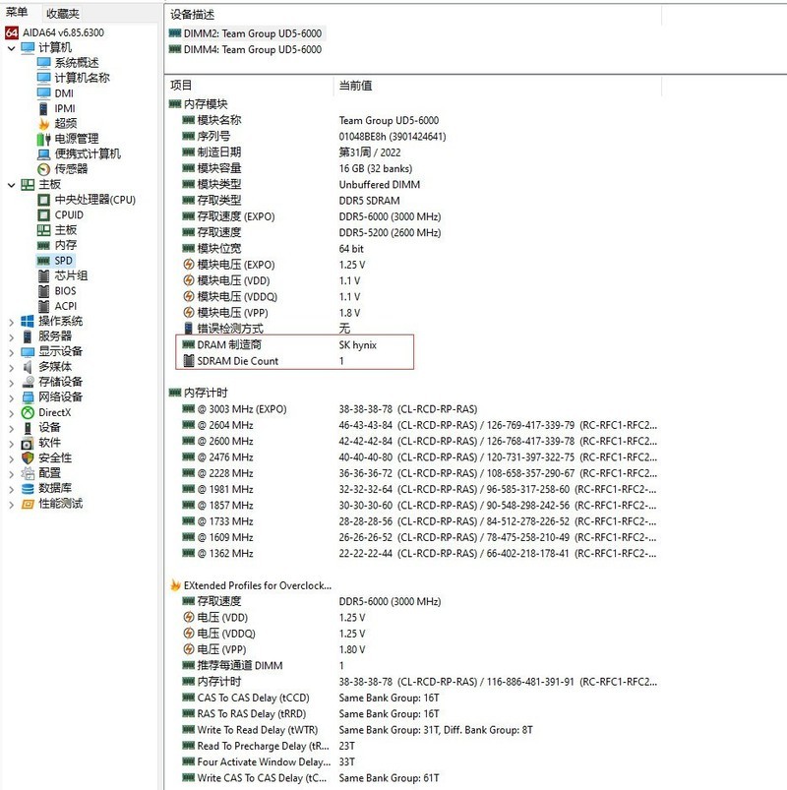Viewport: 787px width, 790px height.
Task: Collapse the 计算机 tree node
Action: point(11,48)
